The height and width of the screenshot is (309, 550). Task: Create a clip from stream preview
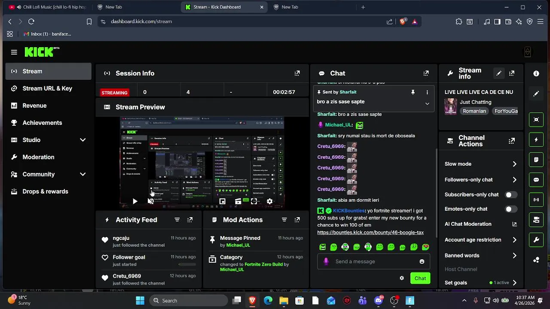pos(238,201)
